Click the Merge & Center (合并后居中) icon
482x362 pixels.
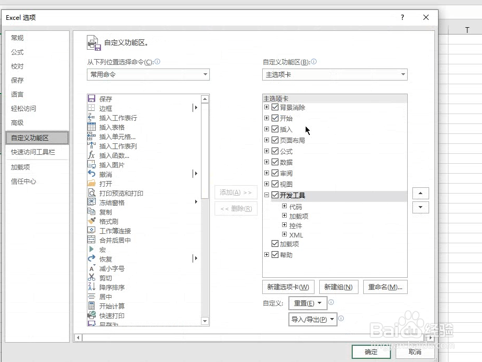pos(92,240)
